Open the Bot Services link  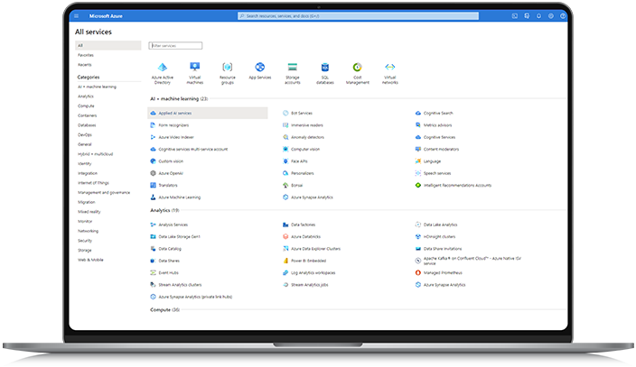pyautogui.click(x=302, y=113)
